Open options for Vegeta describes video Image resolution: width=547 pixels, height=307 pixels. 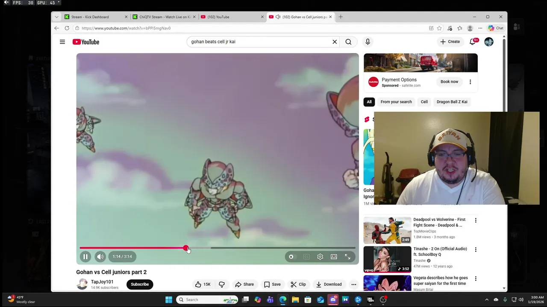click(476, 278)
